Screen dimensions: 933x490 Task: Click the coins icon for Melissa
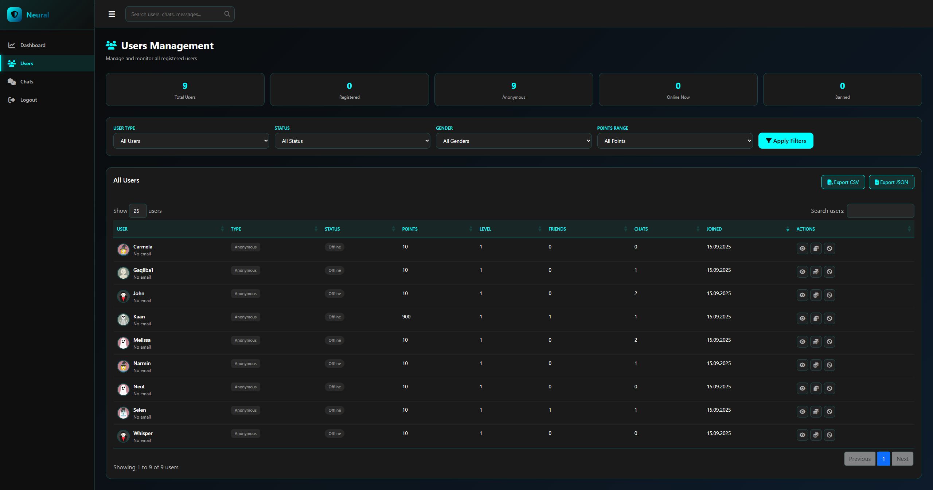click(816, 342)
